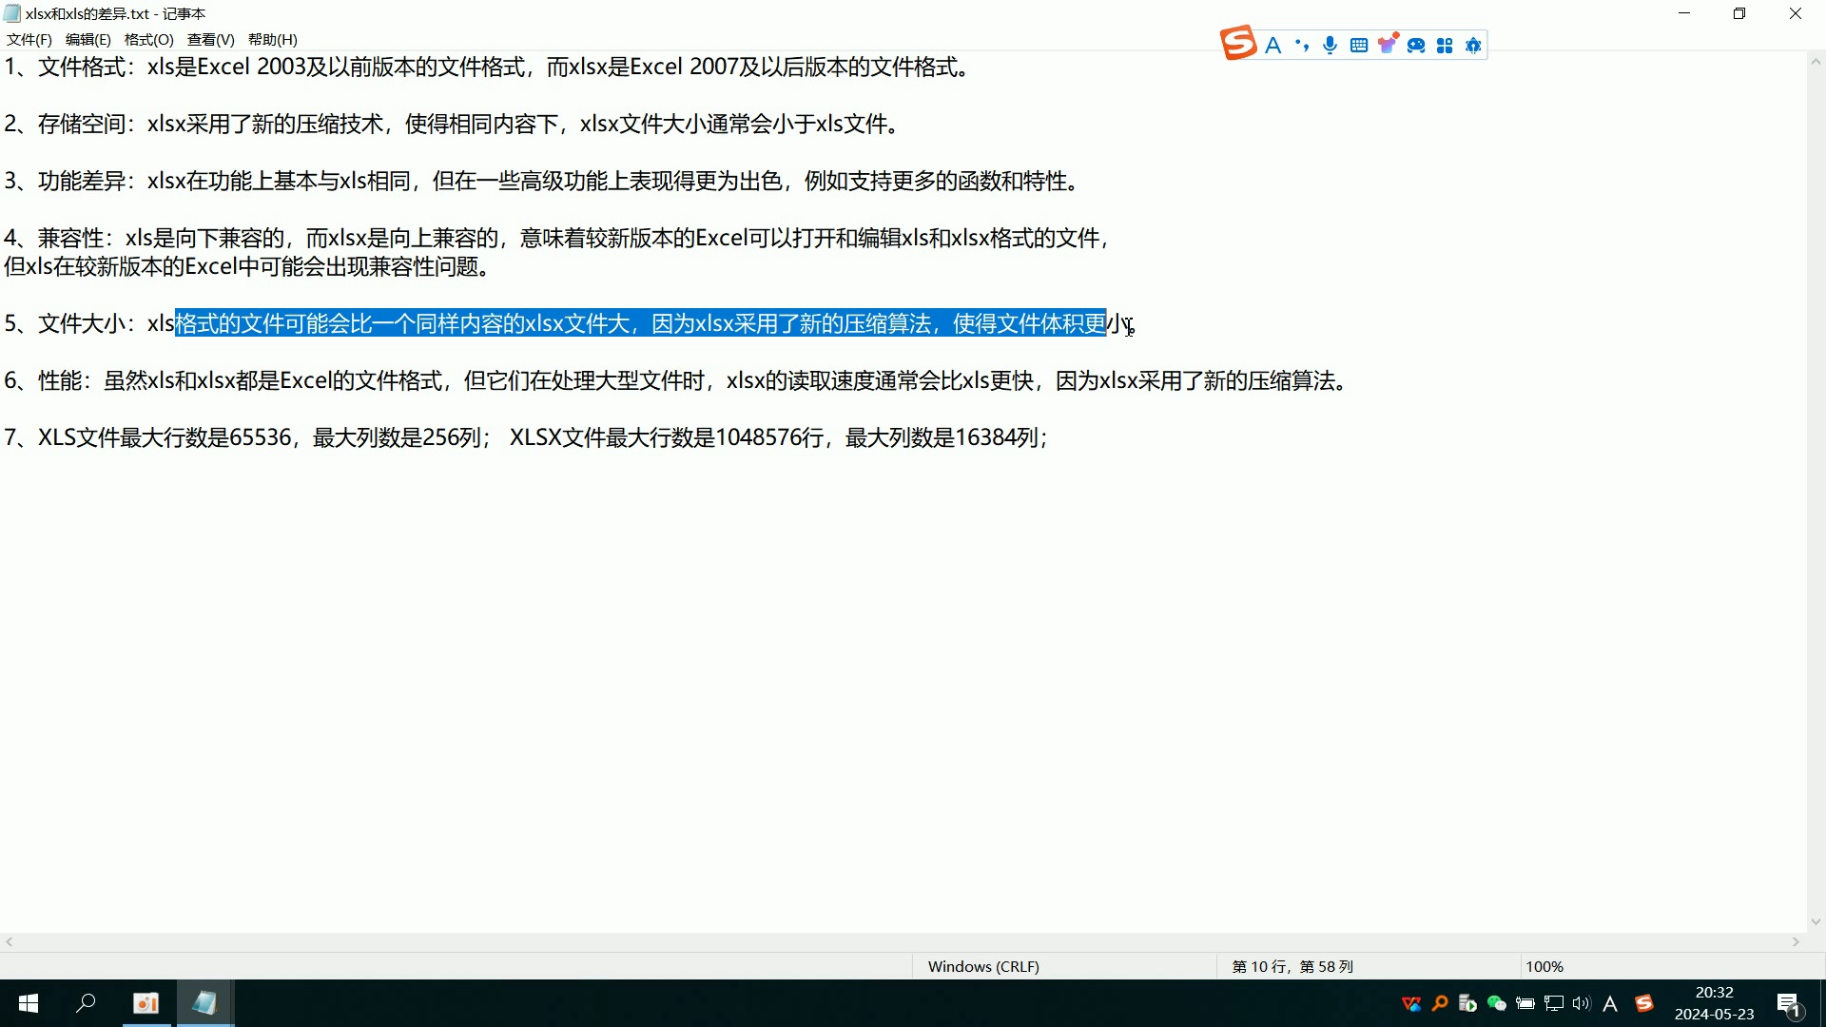Place cursor in line '2、存储空间'
This screenshot has height=1027, width=1826.
(x=454, y=125)
